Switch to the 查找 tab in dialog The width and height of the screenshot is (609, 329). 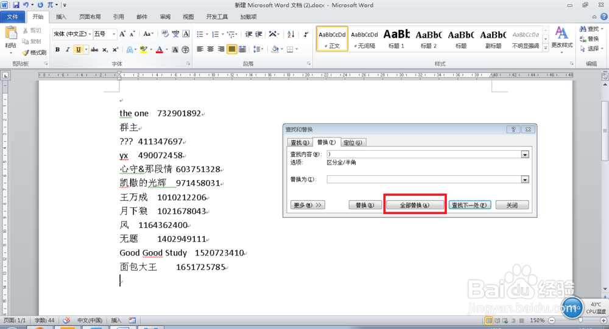pos(300,143)
